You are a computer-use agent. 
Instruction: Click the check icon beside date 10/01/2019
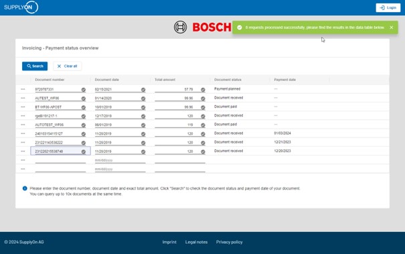(x=143, y=107)
